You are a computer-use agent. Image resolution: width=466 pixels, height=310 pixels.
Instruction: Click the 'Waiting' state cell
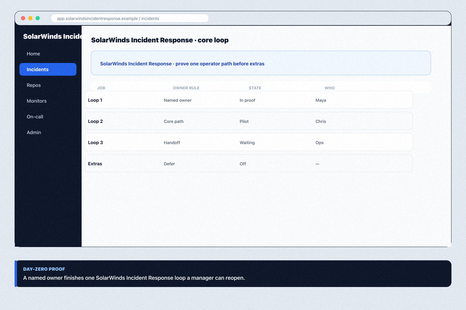247,143
